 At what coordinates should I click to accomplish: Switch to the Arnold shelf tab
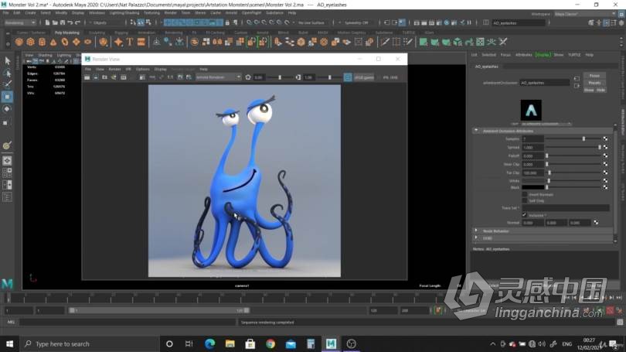click(262, 32)
